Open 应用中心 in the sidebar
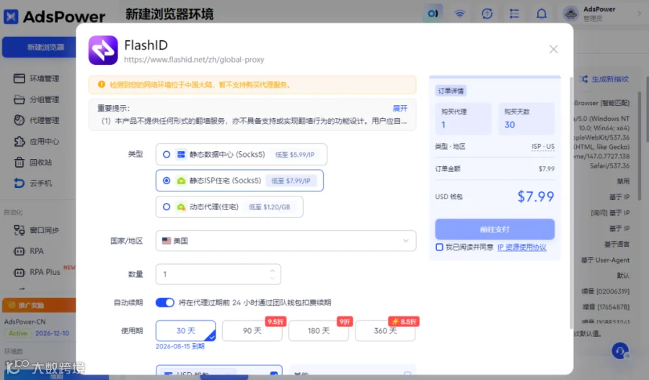The height and width of the screenshot is (380, 649). pos(37,141)
